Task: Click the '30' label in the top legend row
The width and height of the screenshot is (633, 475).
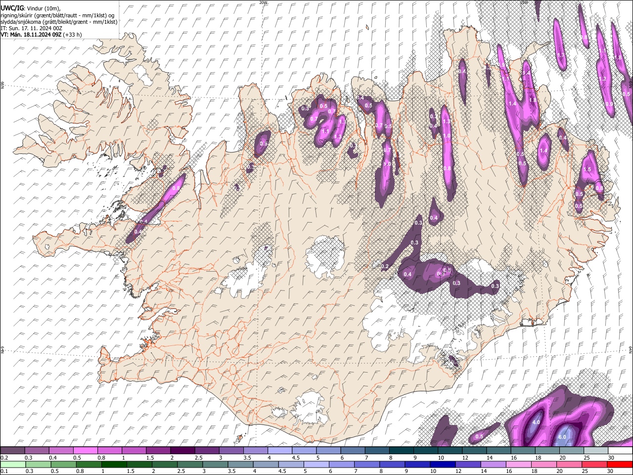Action: 611,458
